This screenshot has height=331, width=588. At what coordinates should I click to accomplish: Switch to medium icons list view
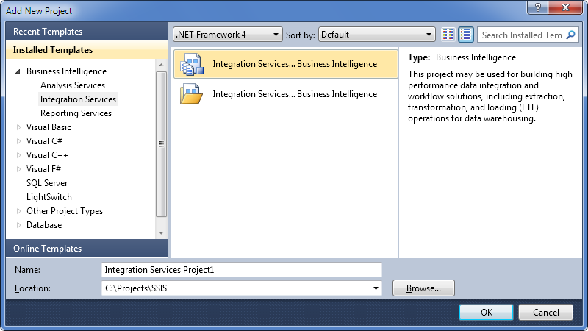(466, 35)
